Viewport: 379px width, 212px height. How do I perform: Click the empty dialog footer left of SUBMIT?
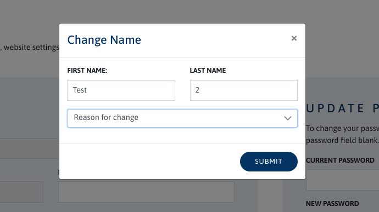[150, 162]
